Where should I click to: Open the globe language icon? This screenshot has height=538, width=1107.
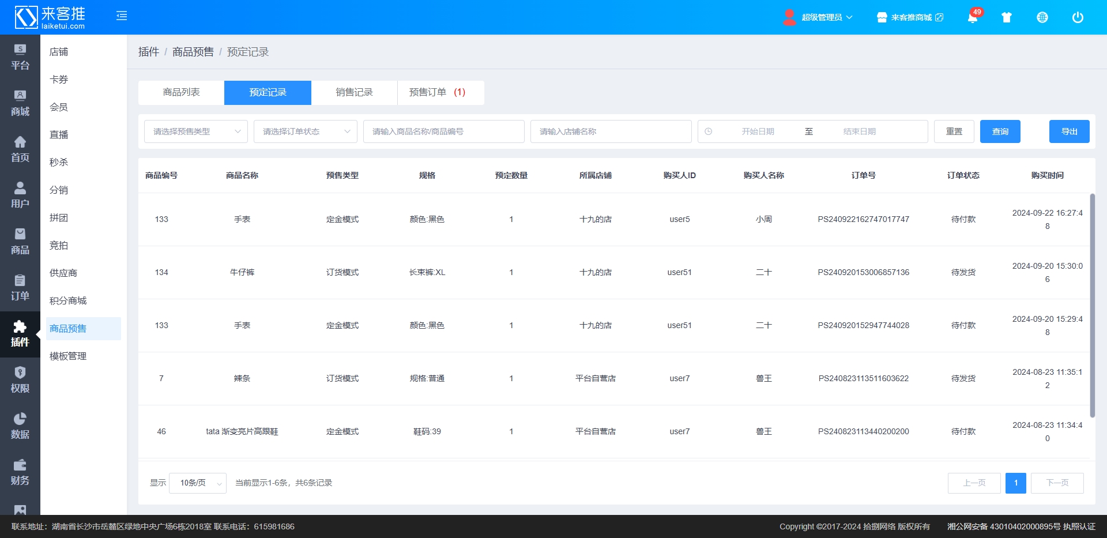[x=1042, y=17]
